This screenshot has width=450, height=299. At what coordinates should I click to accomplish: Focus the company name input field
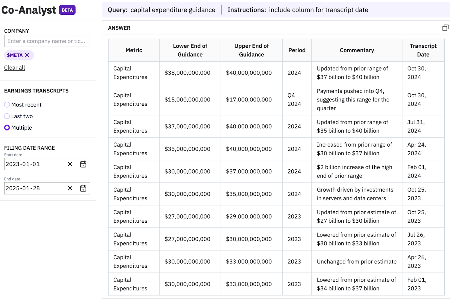[47, 41]
